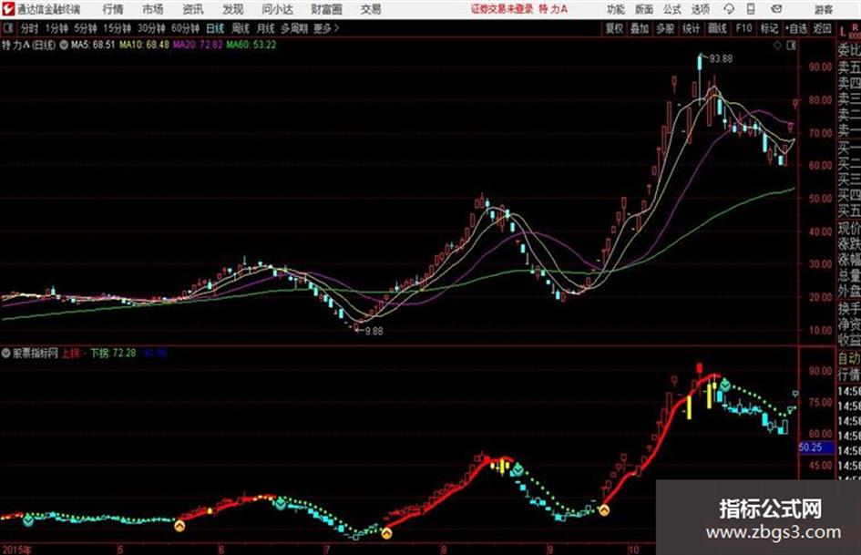Click the first orange up-arrow buy signal marker

pyautogui.click(x=179, y=526)
